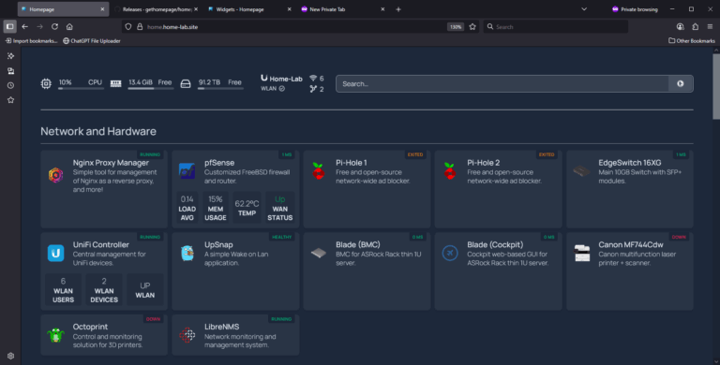Click the WAN STATUS Up block

(x=280, y=208)
